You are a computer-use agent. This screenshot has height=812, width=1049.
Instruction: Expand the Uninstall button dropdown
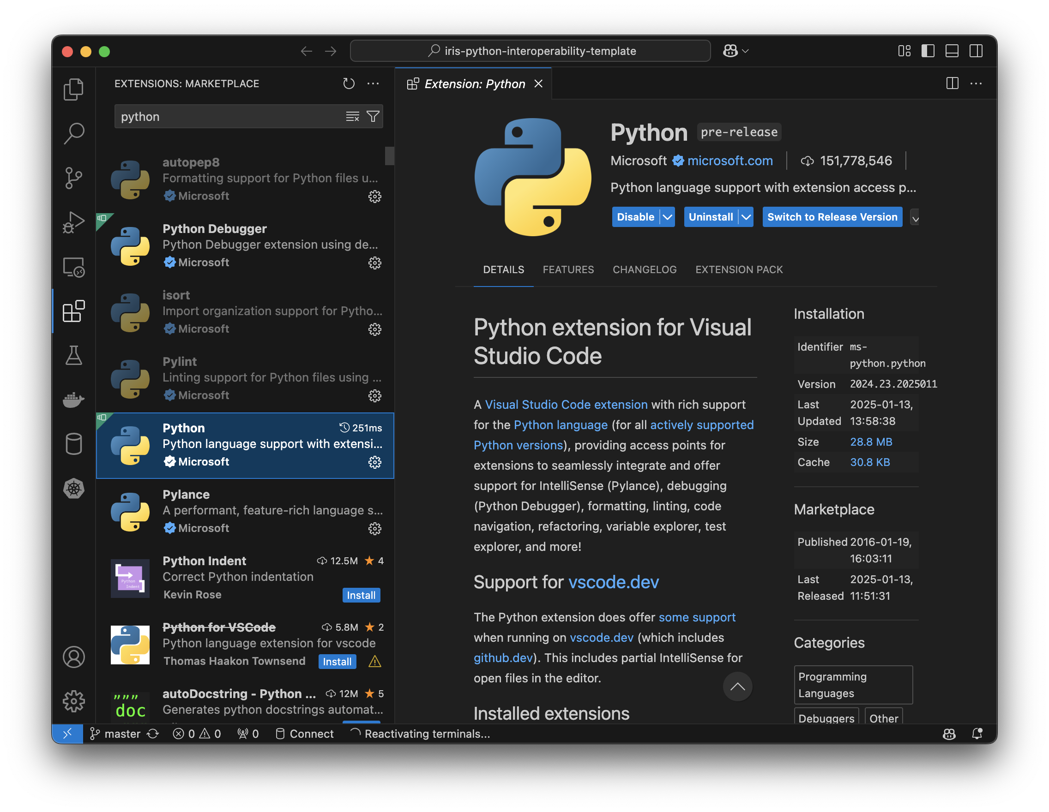pos(746,217)
